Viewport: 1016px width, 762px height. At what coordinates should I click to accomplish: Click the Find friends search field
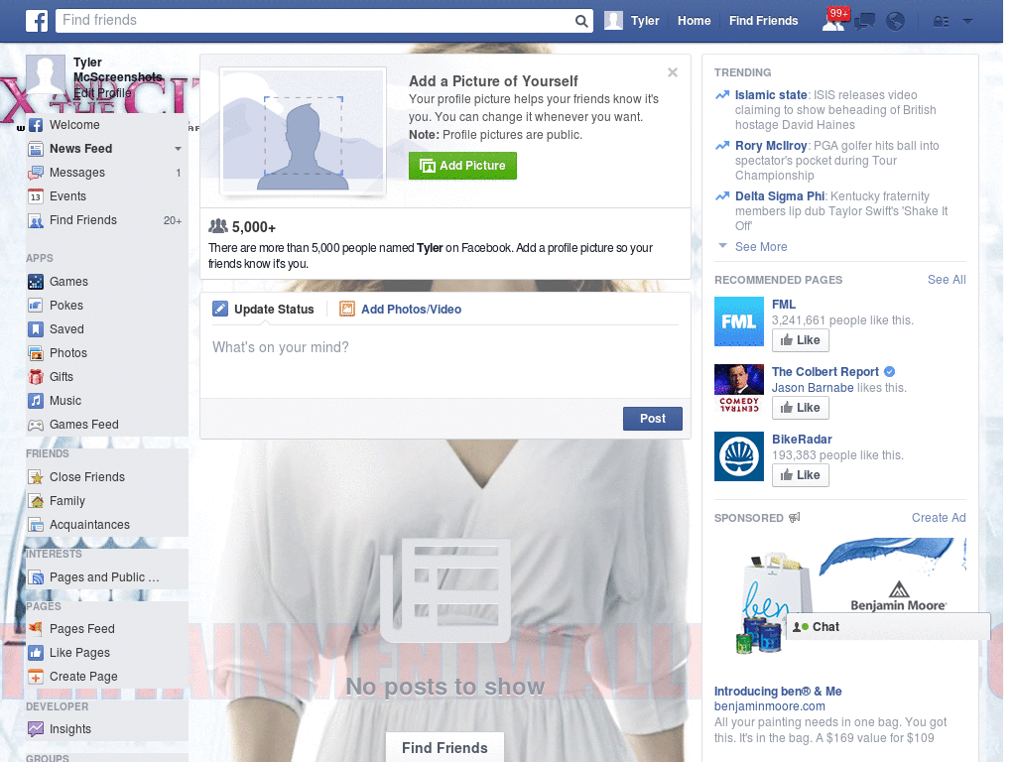316,21
